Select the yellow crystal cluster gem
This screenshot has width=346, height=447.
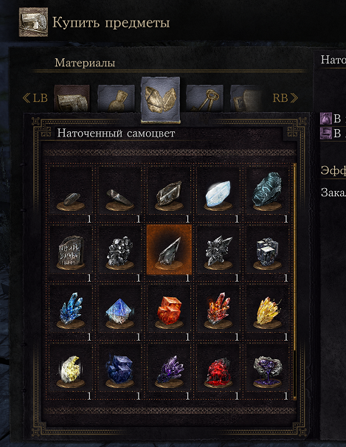pyautogui.click(x=268, y=308)
